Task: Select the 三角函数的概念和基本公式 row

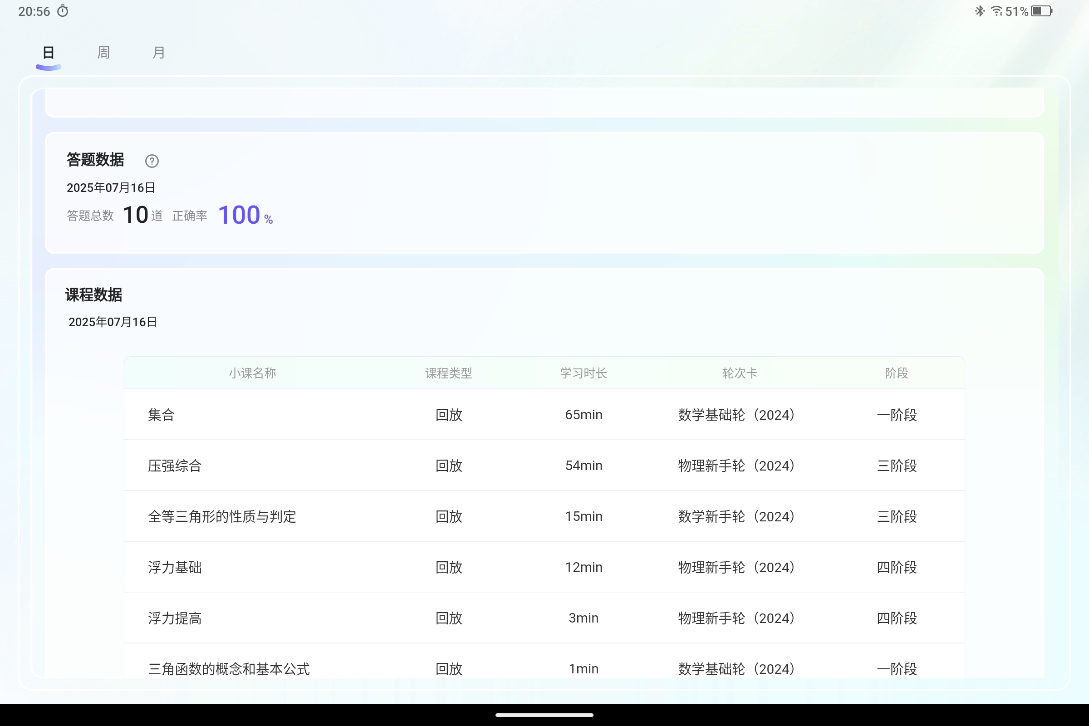Action: 229,668
